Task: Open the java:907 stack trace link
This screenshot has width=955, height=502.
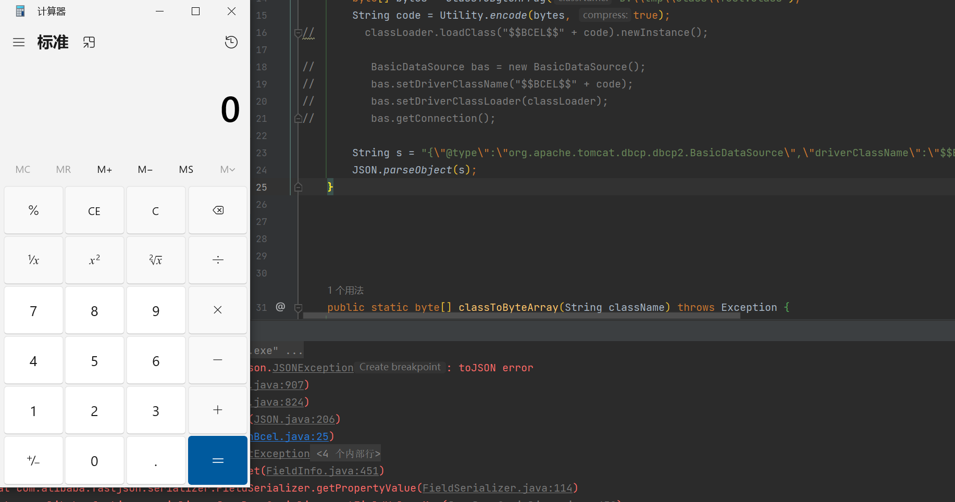Action: tap(279, 385)
